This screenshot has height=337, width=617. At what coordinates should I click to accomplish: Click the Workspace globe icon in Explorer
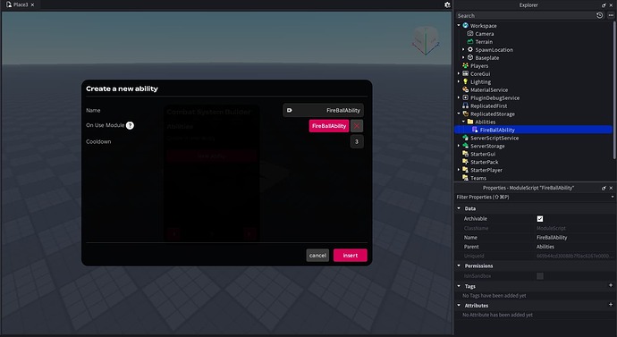point(466,26)
